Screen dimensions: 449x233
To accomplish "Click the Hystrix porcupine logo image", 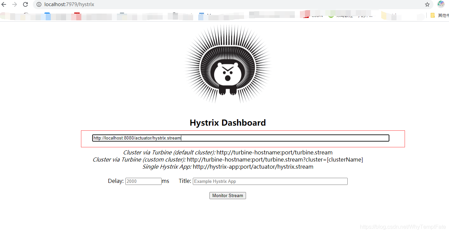I will click(228, 64).
